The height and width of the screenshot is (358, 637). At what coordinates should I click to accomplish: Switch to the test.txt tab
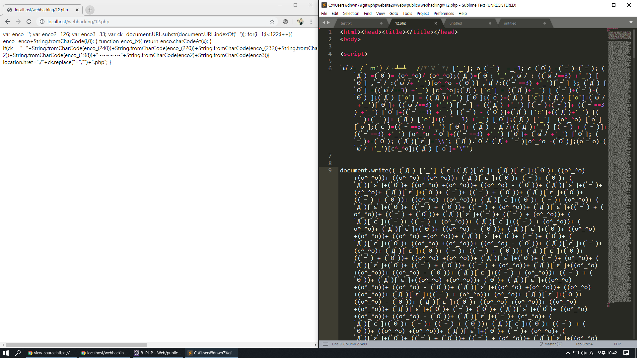(x=346, y=23)
